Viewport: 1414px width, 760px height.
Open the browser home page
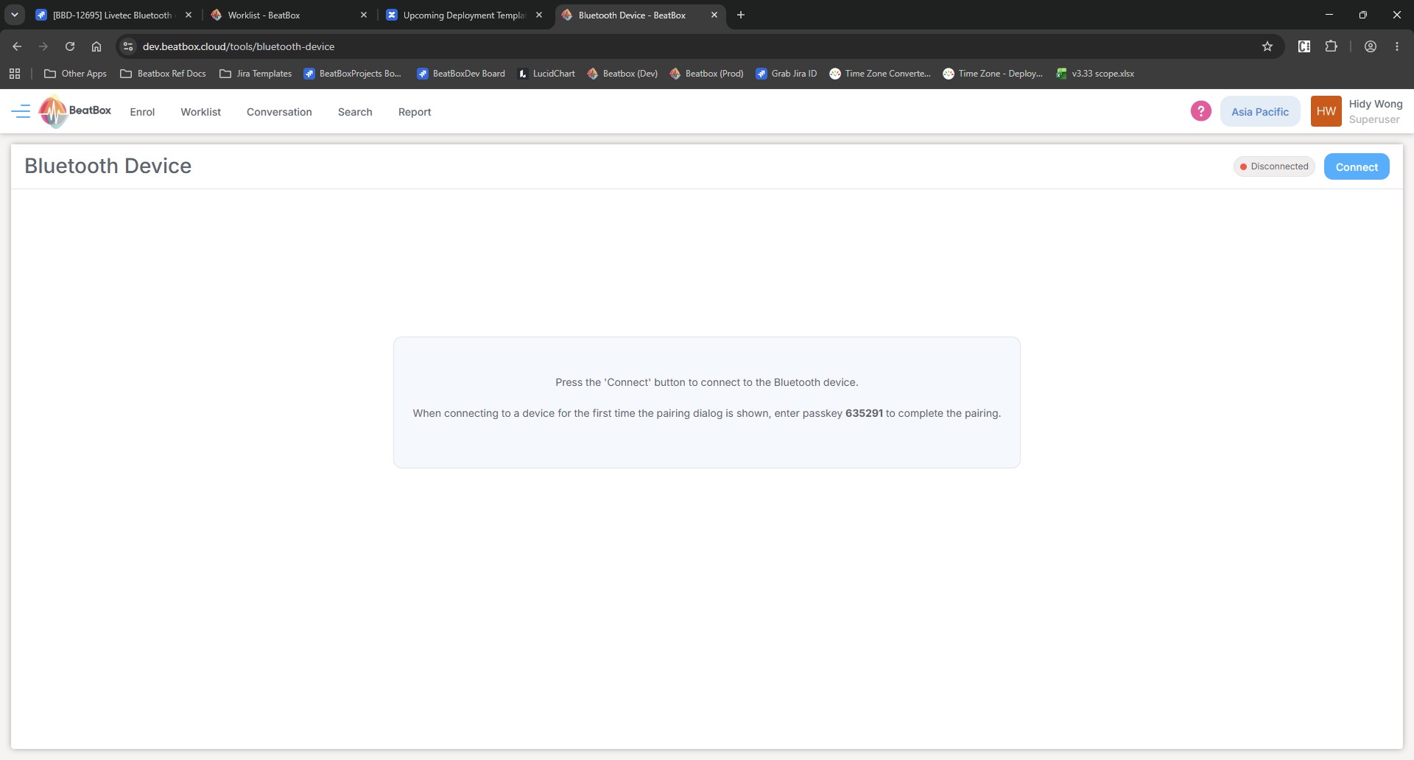click(96, 46)
